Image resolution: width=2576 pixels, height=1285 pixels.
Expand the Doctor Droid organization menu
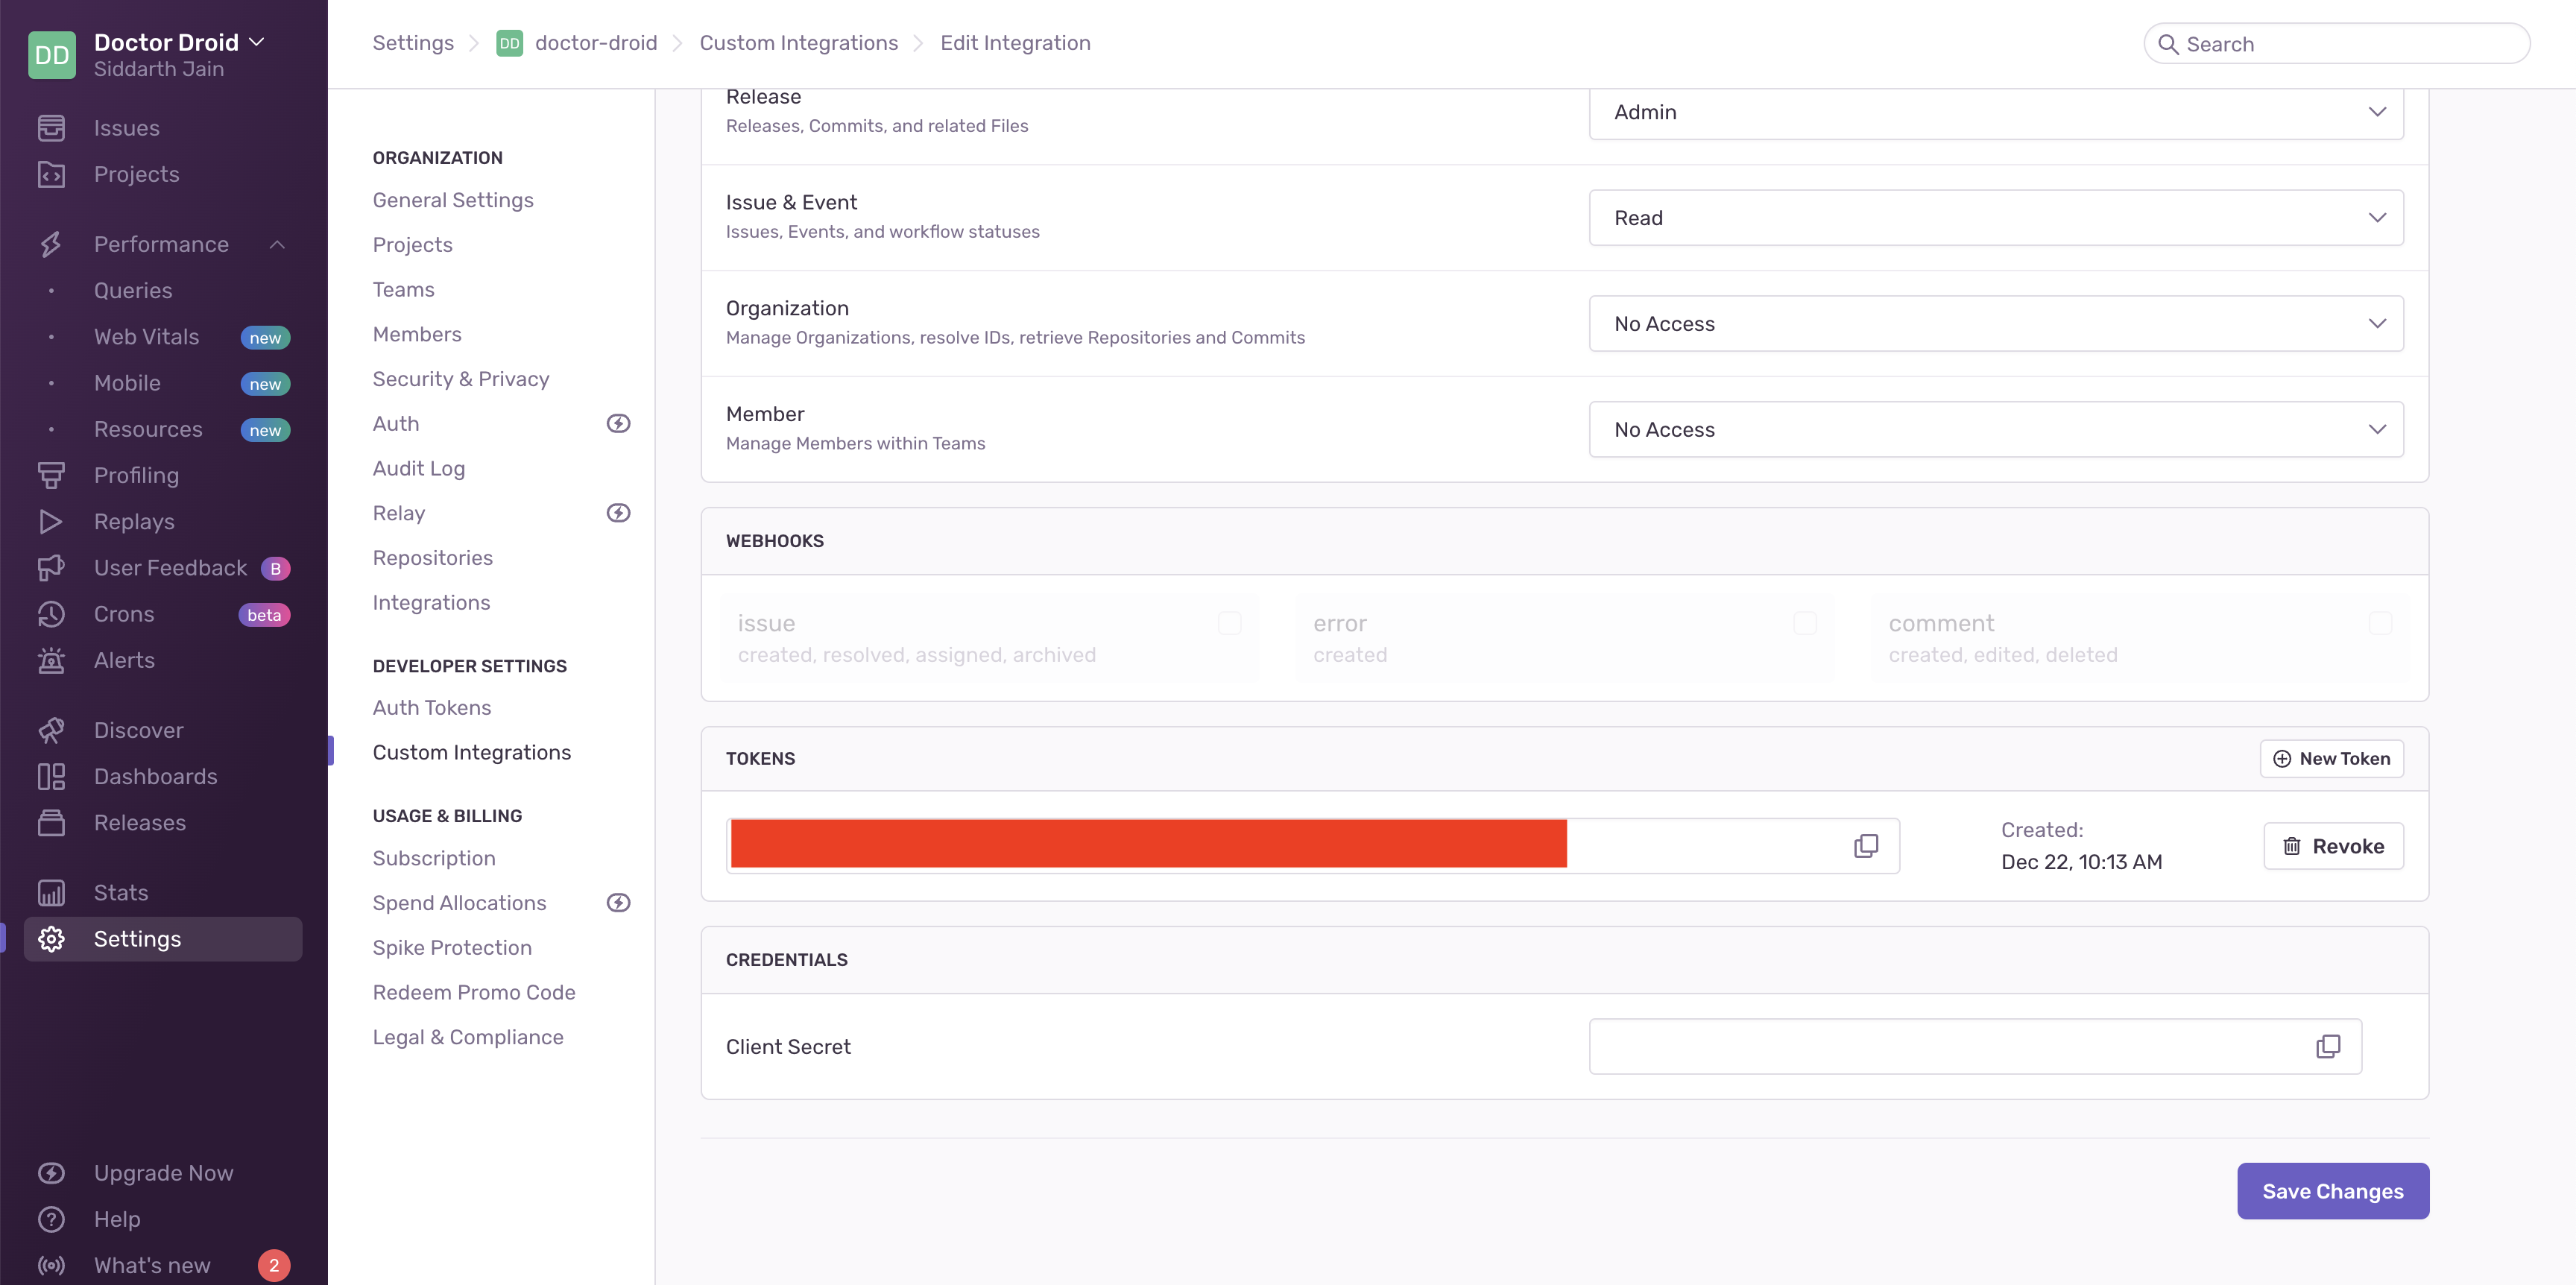(257, 42)
